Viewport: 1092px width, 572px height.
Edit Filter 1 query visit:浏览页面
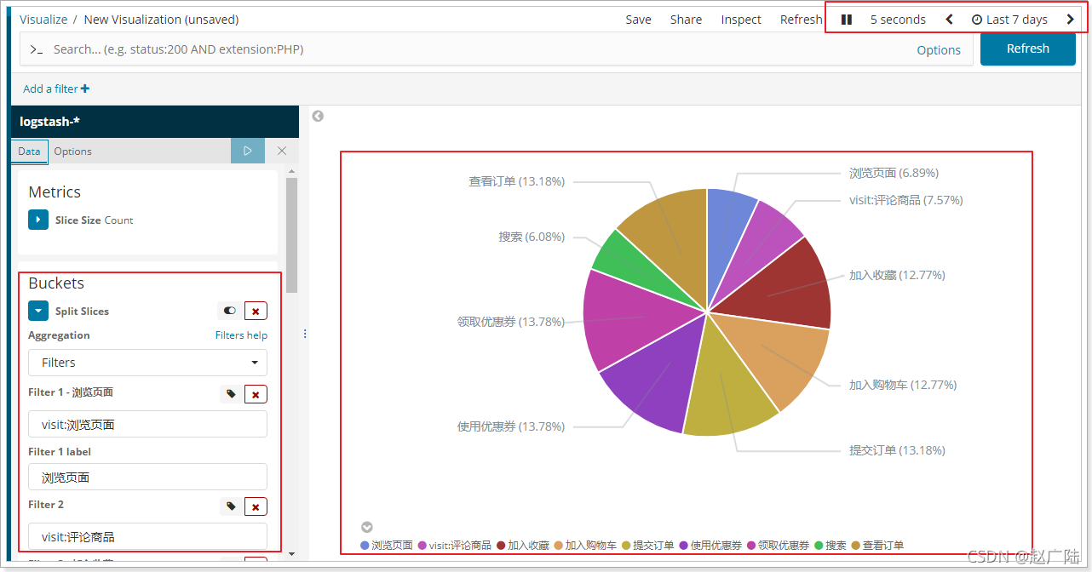pyautogui.click(x=147, y=424)
